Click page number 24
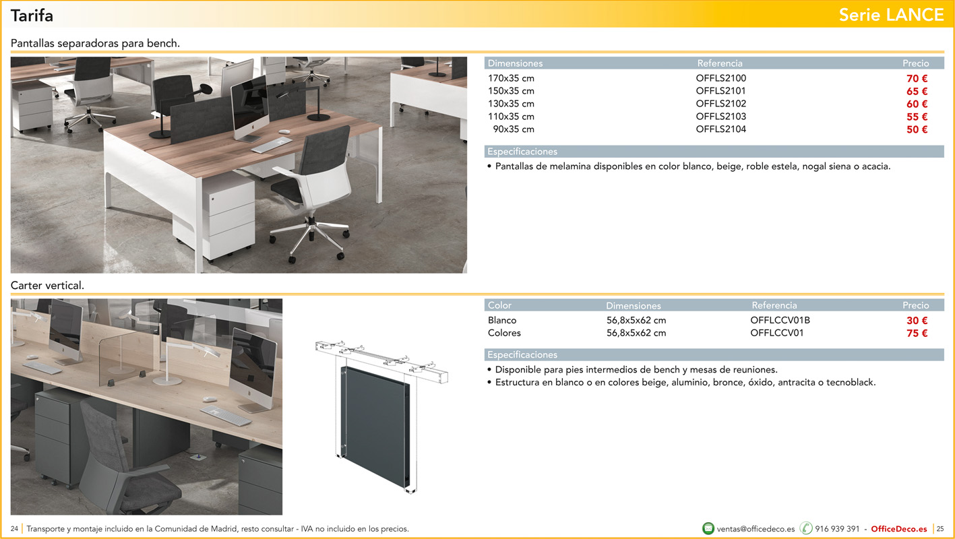The height and width of the screenshot is (539, 955). pos(14,529)
